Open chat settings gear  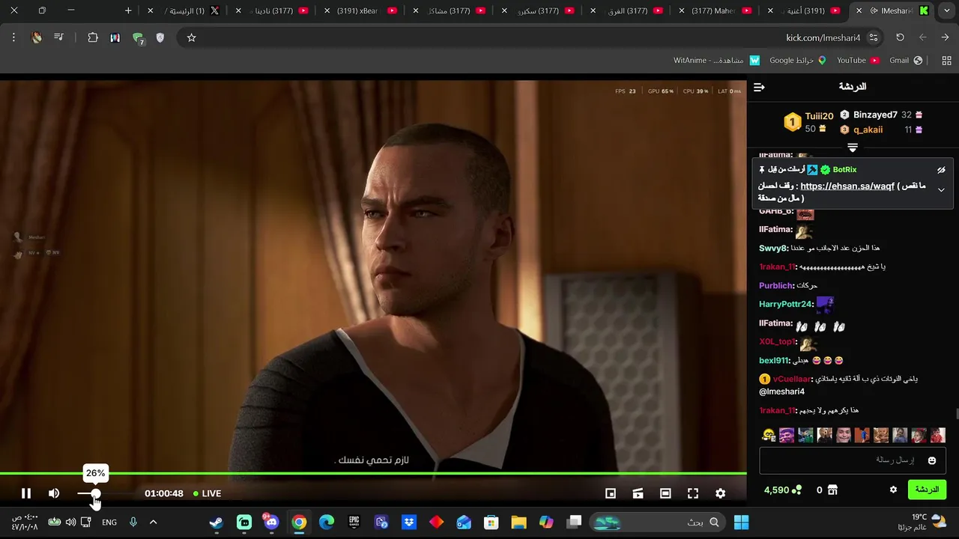pos(893,490)
